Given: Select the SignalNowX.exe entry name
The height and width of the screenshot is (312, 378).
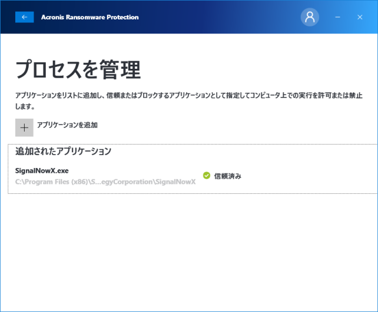Looking at the screenshot, I should [x=42, y=170].
